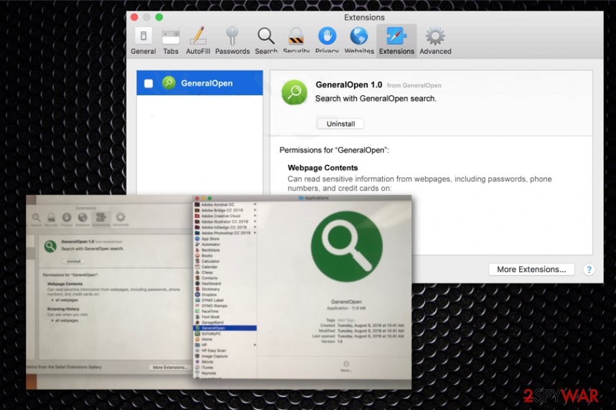Viewport: 616px width, 410px height.
Task: Open help with the question mark button
Action: click(x=589, y=270)
